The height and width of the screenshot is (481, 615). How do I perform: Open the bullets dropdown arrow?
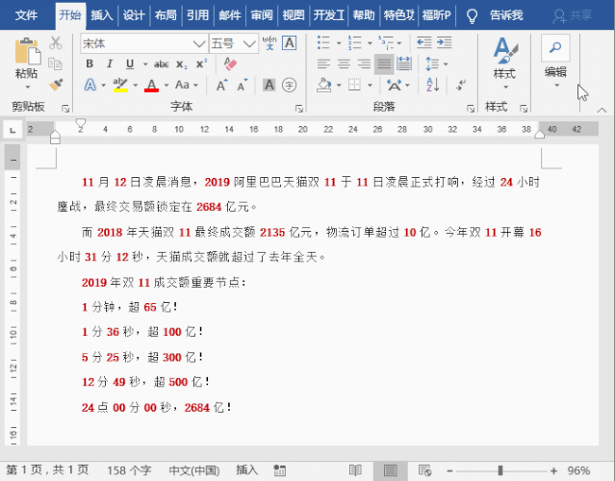(339, 43)
